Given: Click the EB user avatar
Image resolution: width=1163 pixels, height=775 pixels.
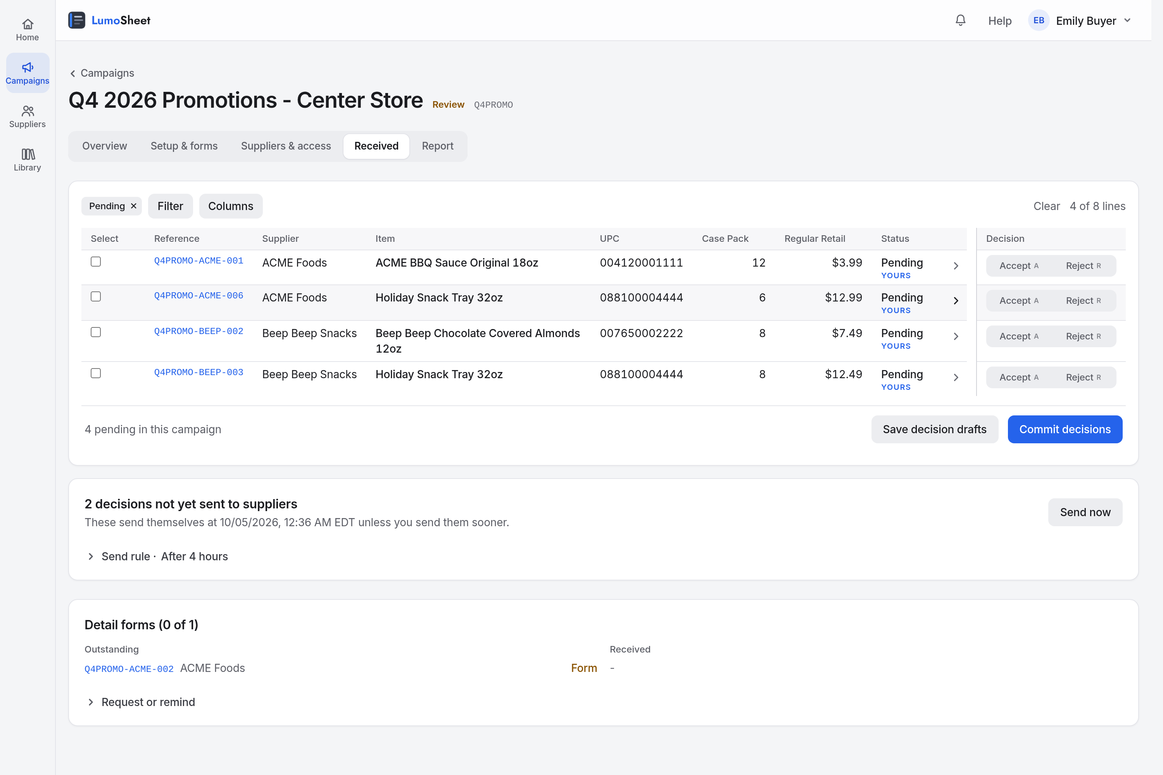Looking at the screenshot, I should pyautogui.click(x=1039, y=20).
